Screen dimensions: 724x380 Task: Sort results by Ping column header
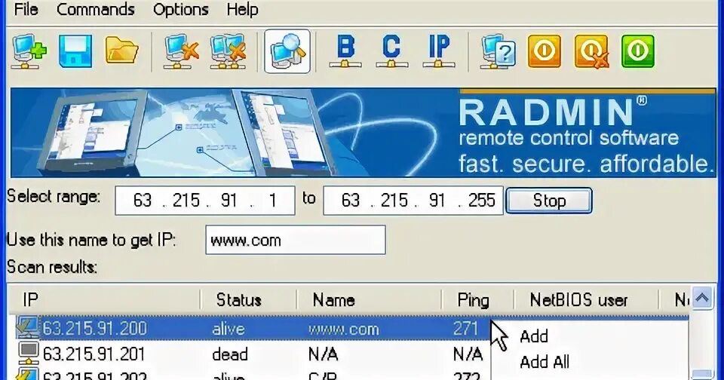click(x=477, y=300)
